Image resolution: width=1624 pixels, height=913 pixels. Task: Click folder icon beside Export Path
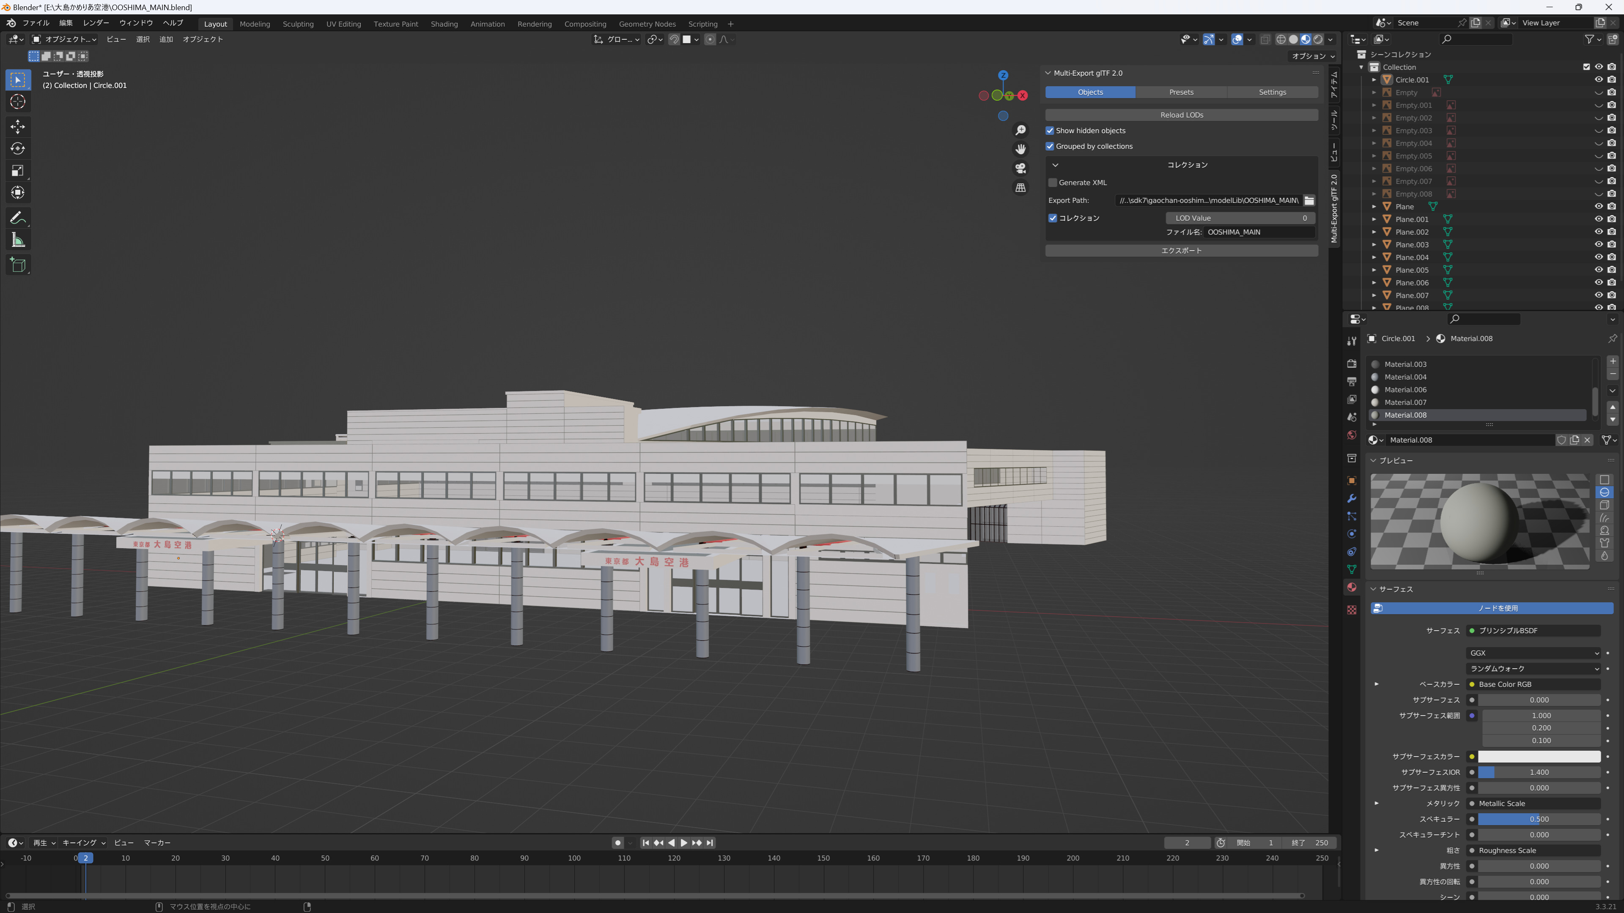tap(1309, 200)
